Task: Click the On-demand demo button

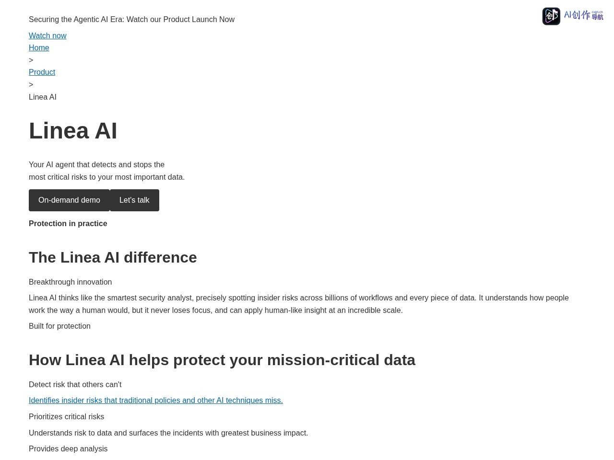Action: pyautogui.click(x=69, y=200)
